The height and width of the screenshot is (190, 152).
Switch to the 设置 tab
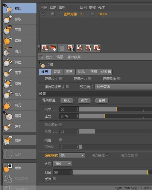pyautogui.click(x=45, y=72)
